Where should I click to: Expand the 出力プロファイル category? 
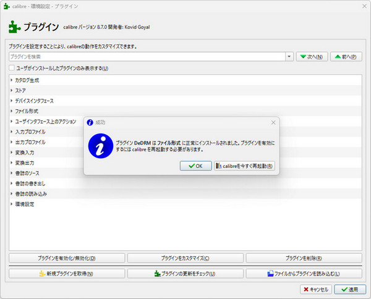tap(11, 142)
